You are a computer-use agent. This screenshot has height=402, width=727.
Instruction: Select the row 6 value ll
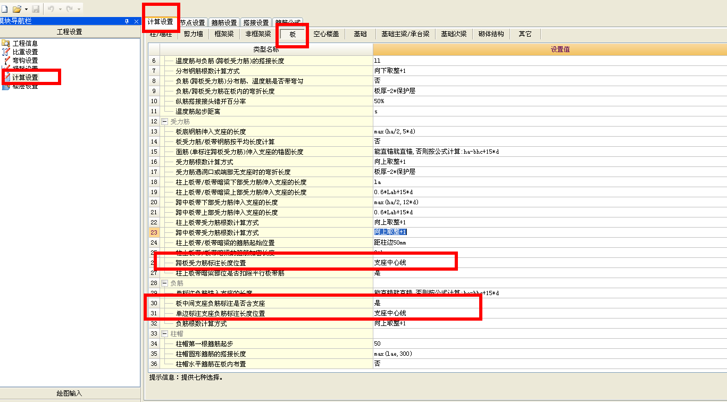tap(550, 61)
